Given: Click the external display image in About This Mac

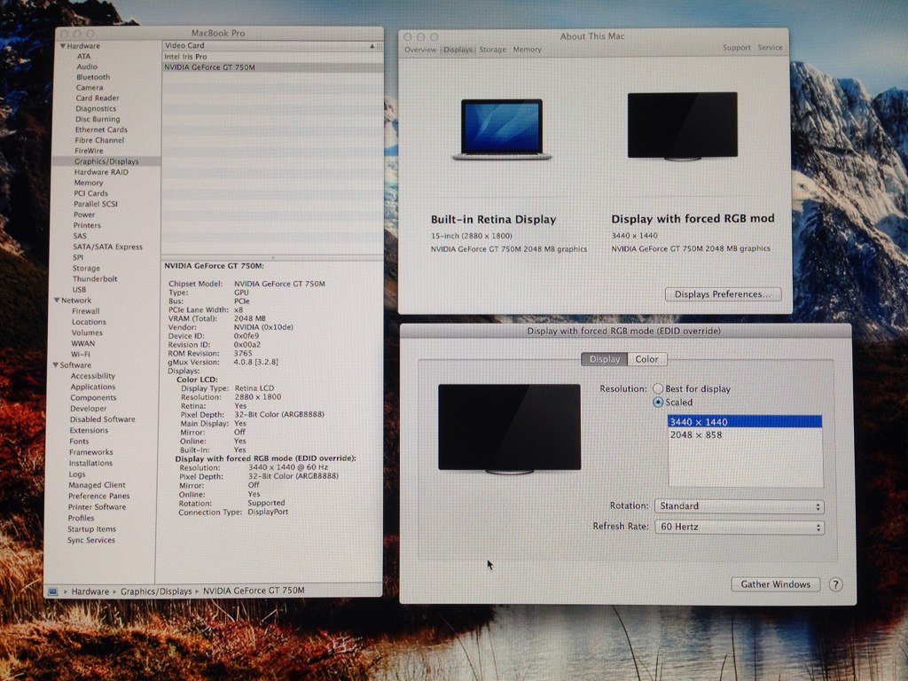Looking at the screenshot, I should (x=683, y=126).
